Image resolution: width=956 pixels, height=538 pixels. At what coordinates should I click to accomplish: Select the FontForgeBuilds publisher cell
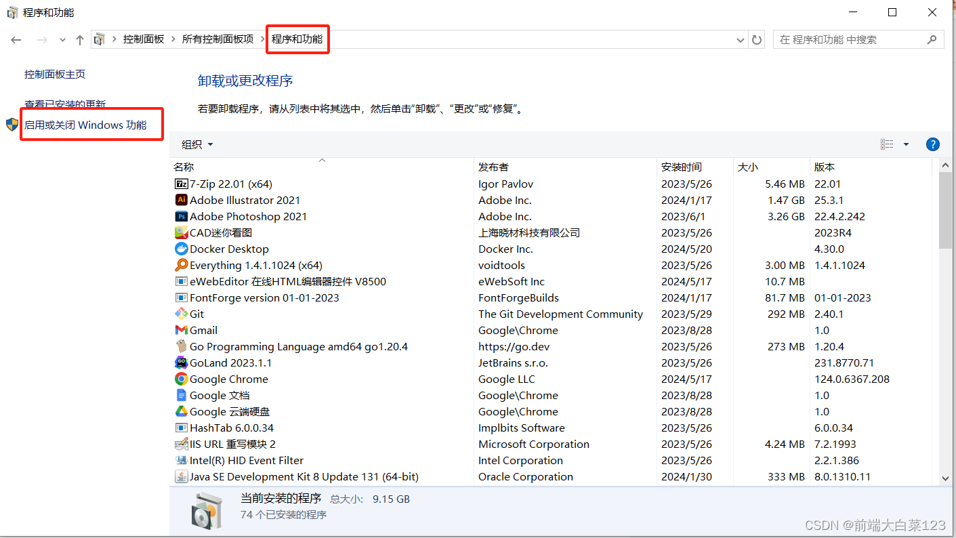[x=518, y=297]
